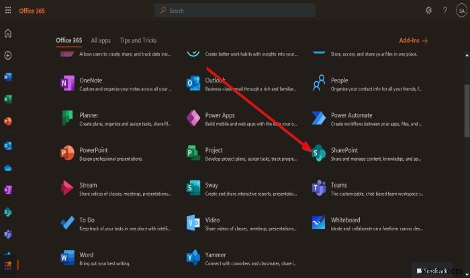Focus the Search box
The height and width of the screenshot is (278, 470).
point(235,11)
